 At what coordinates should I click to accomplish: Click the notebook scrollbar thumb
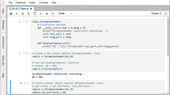pyautogui.click(x=168, y=37)
